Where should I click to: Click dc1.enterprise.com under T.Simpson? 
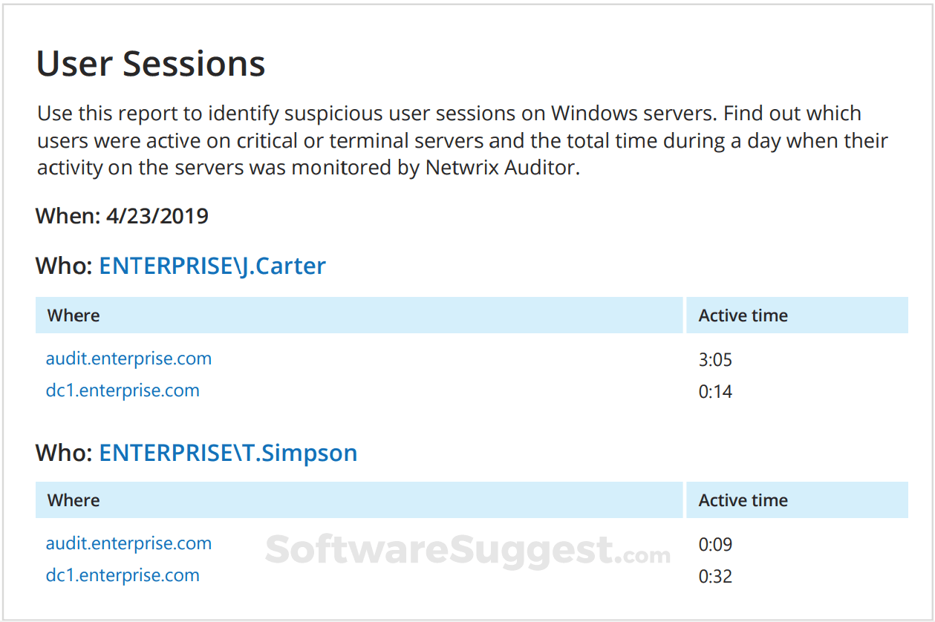coord(123,575)
